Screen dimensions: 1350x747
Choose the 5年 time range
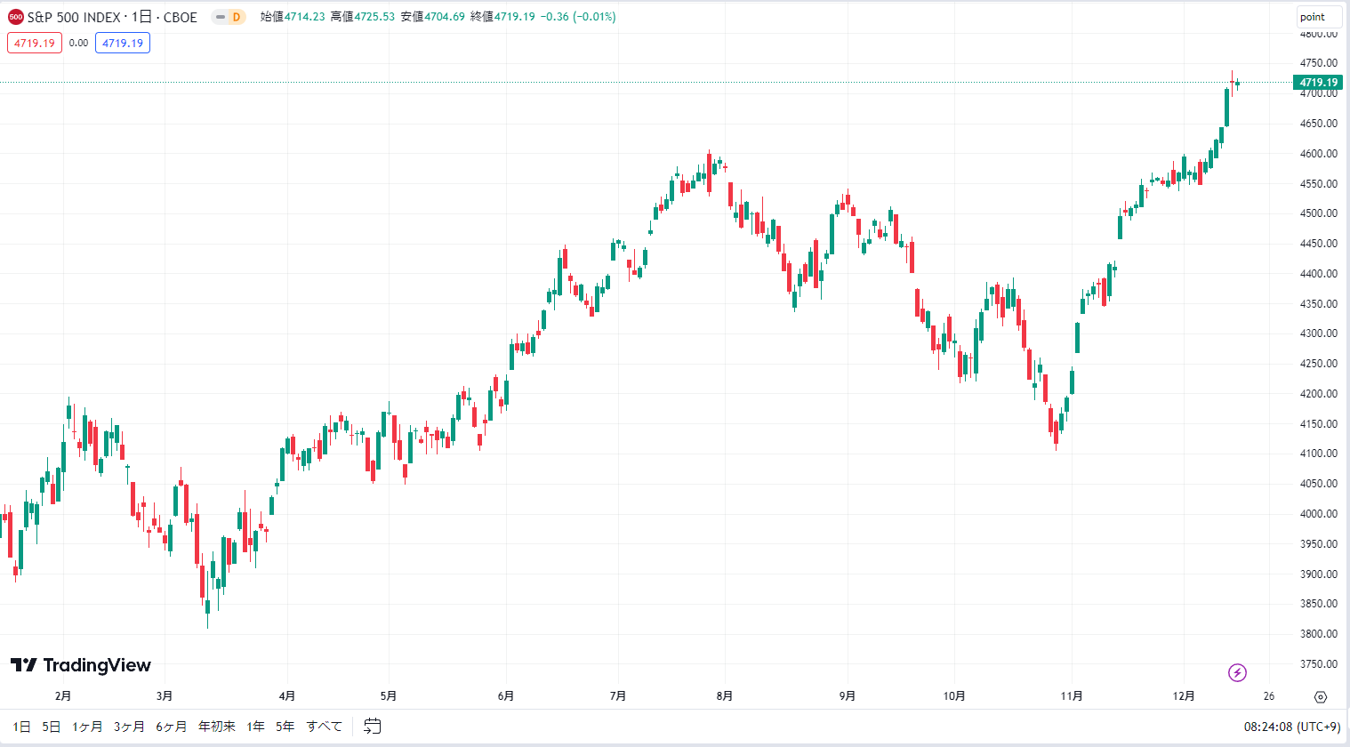[x=285, y=727]
